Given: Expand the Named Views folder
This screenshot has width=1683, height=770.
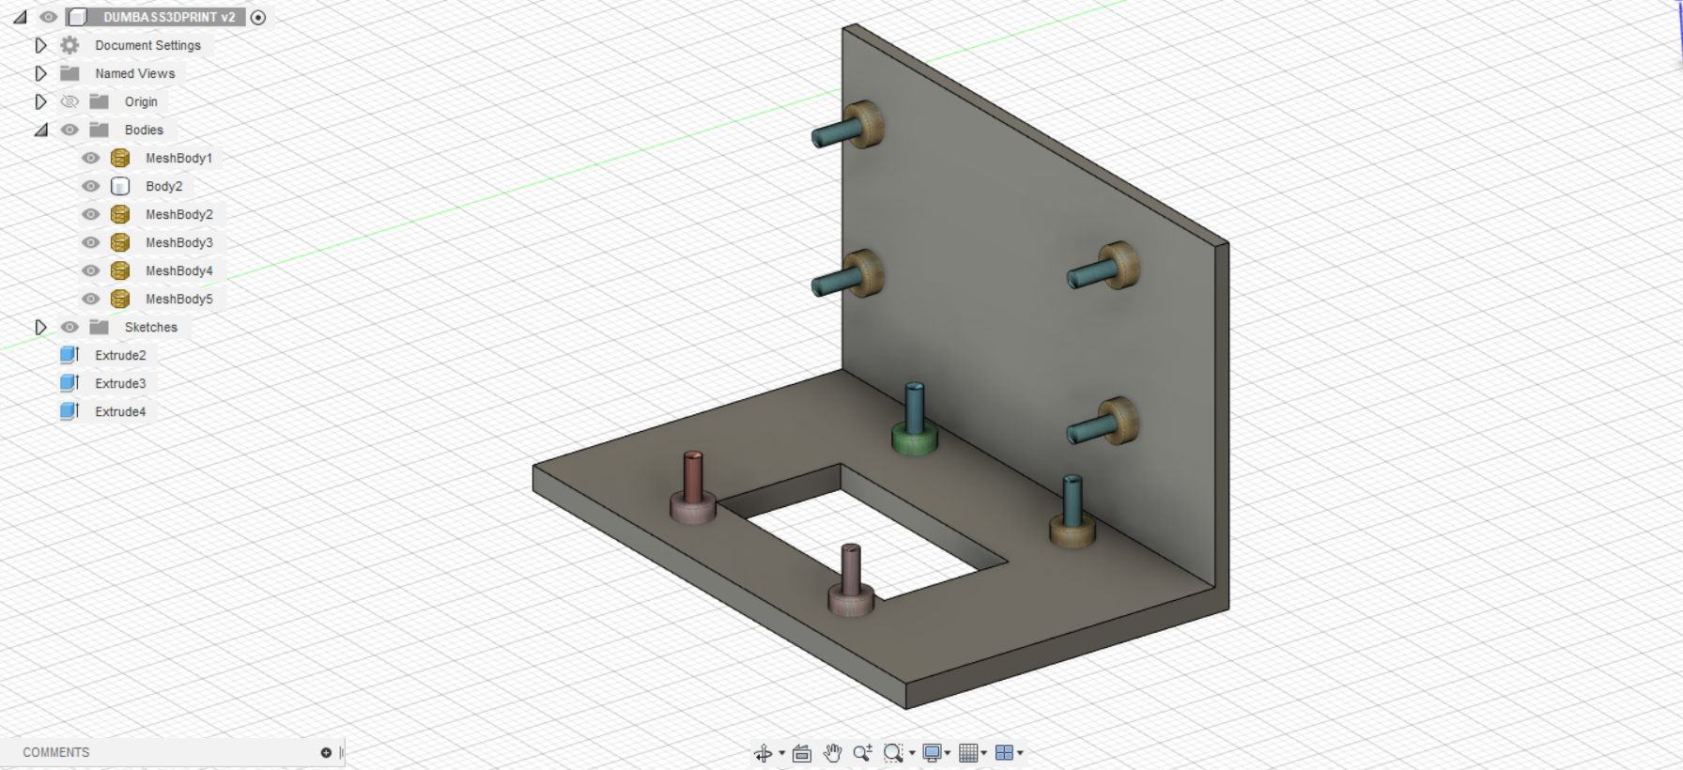Looking at the screenshot, I should pyautogui.click(x=40, y=73).
